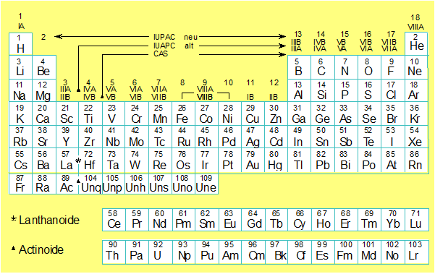Screen dimensions: 435x274
Task: Select the Oxygen (O) cell
Action: [x=370, y=67]
